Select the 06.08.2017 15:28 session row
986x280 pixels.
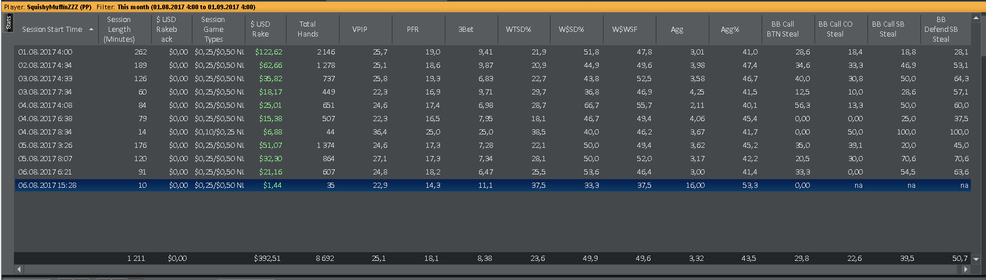tap(492, 186)
